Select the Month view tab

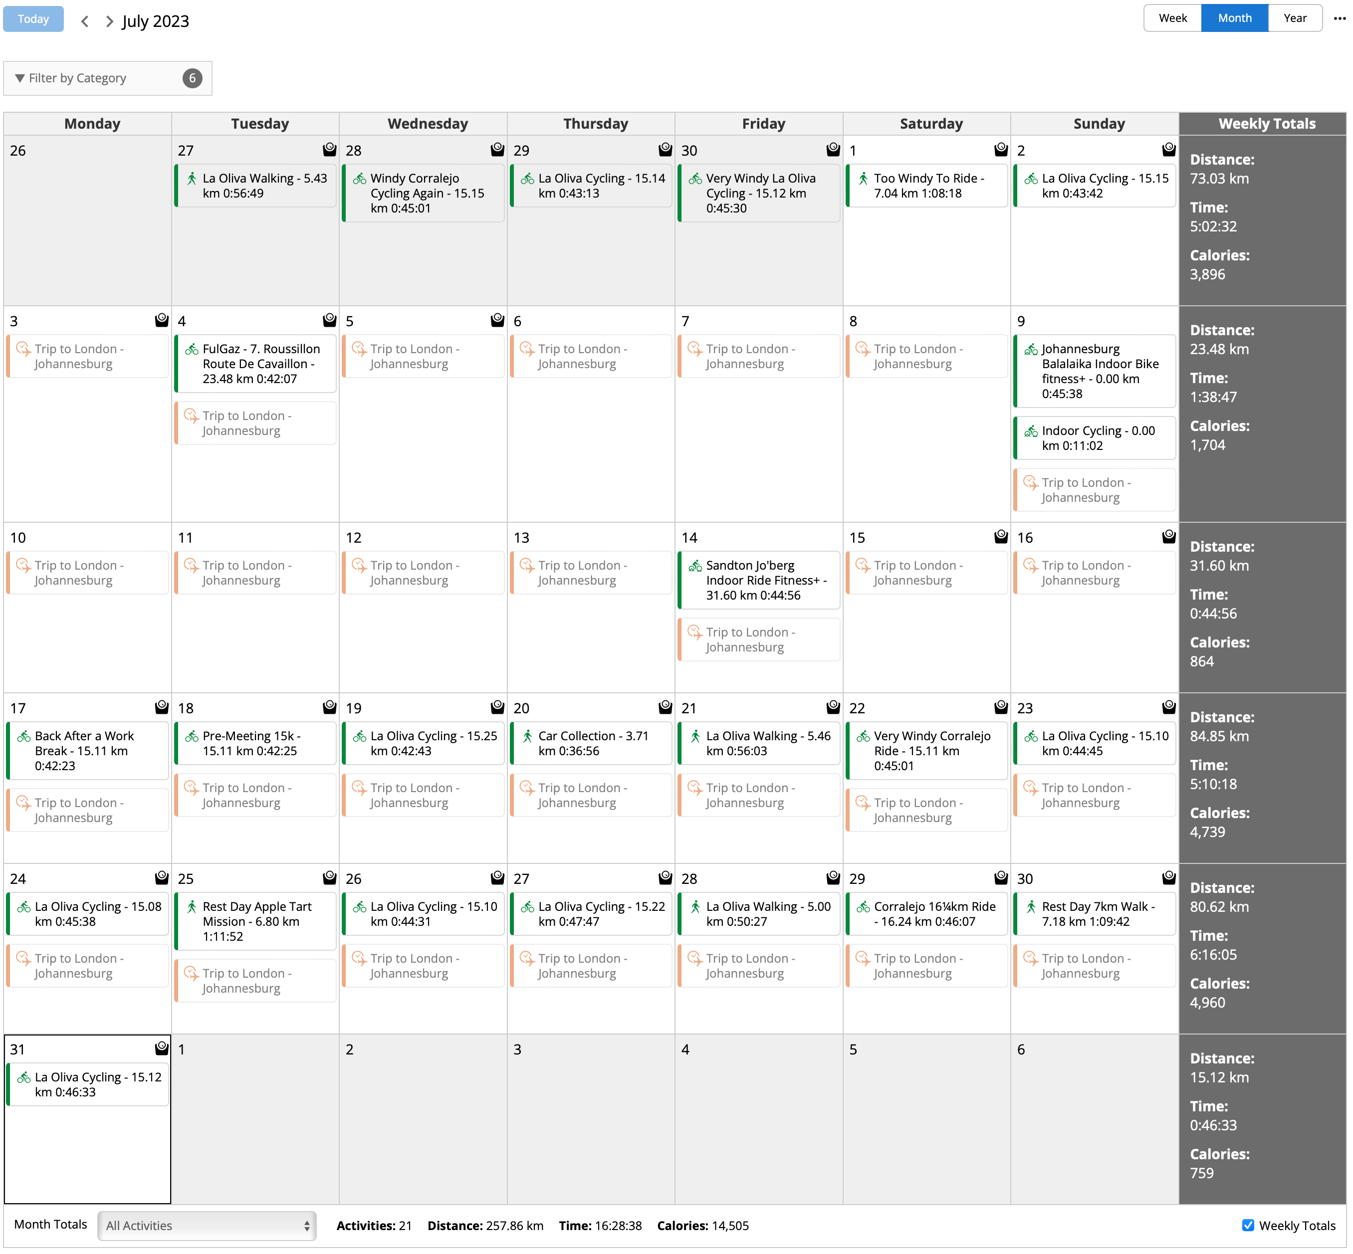pyautogui.click(x=1234, y=18)
